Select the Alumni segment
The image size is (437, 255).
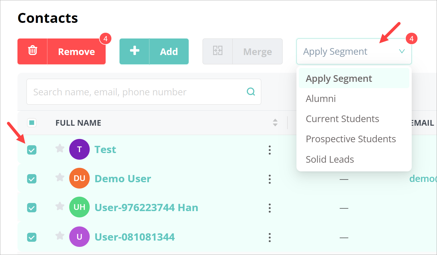click(354, 99)
